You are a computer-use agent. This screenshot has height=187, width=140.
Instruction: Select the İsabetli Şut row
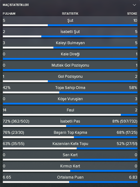tap(70, 32)
